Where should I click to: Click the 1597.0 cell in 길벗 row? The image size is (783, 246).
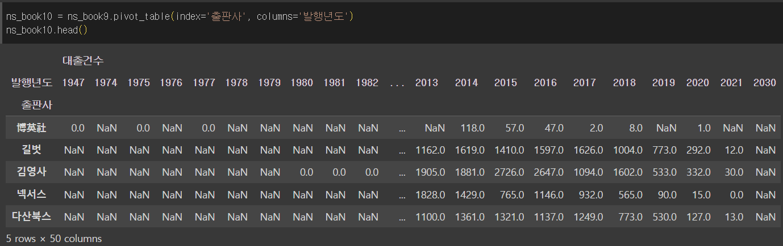[x=549, y=150]
